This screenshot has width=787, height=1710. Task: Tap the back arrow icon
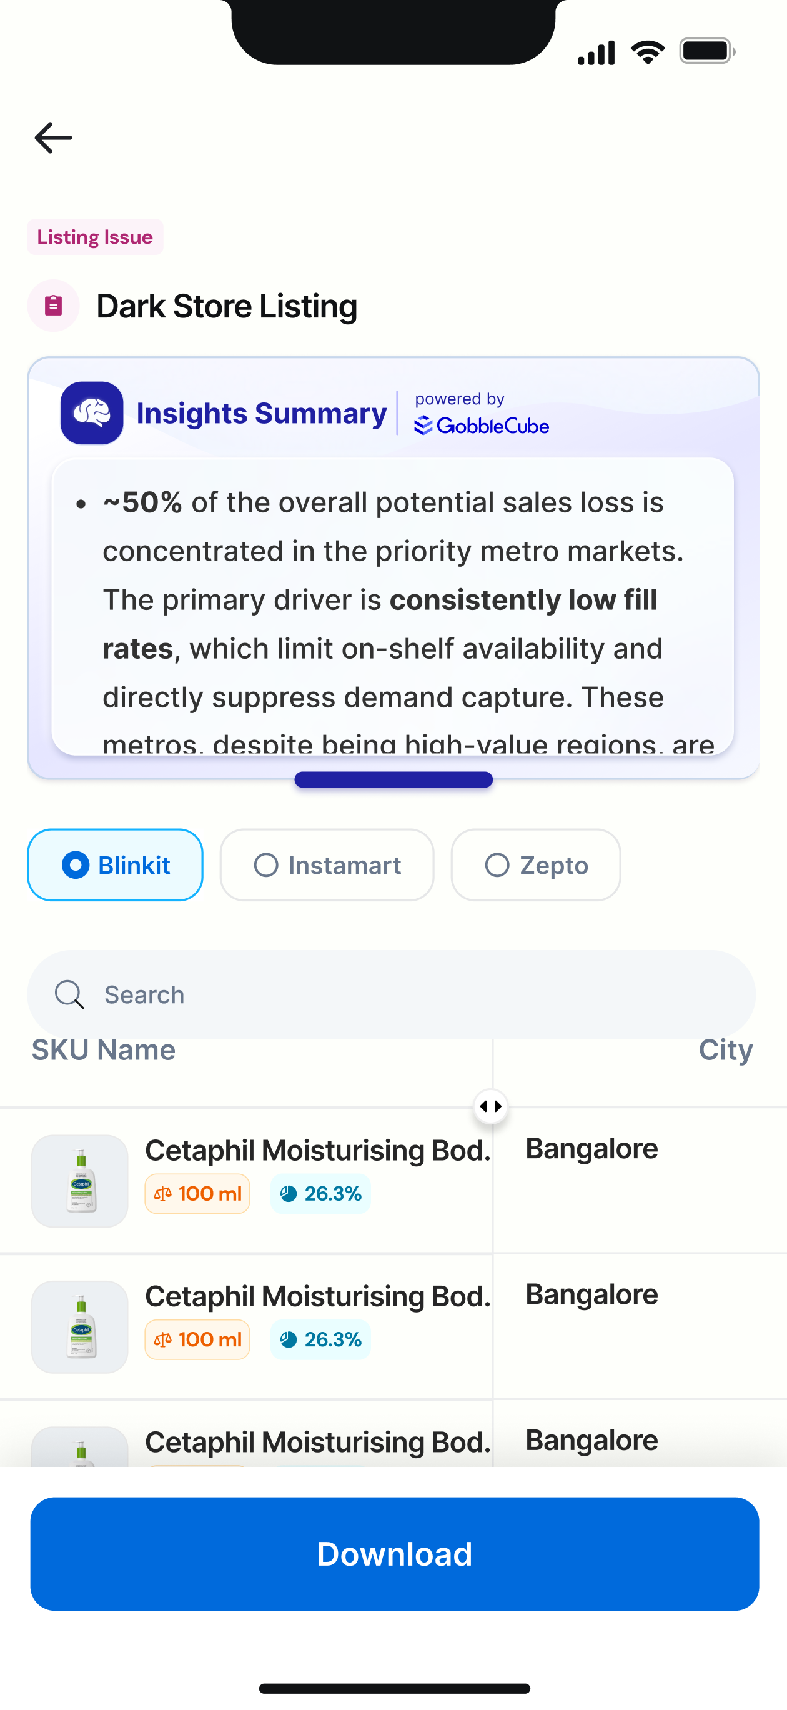click(53, 137)
